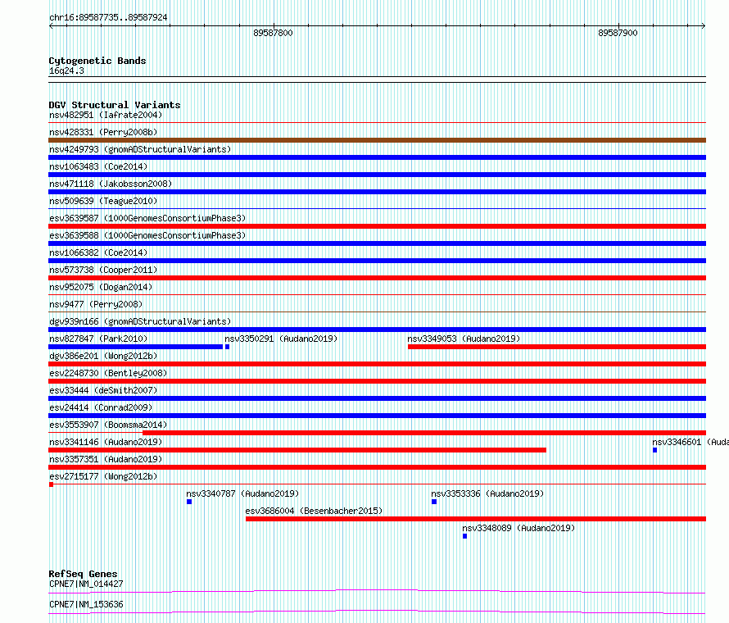
Task: Click esv3553907 (Boomsma2014) label
Action: coord(108,425)
